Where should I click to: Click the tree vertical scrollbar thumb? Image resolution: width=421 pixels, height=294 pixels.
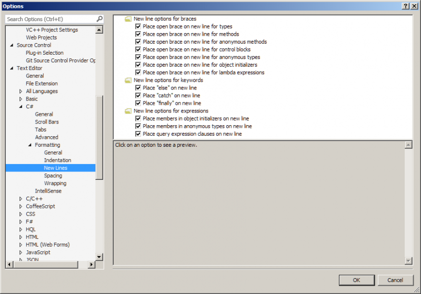pos(99,137)
